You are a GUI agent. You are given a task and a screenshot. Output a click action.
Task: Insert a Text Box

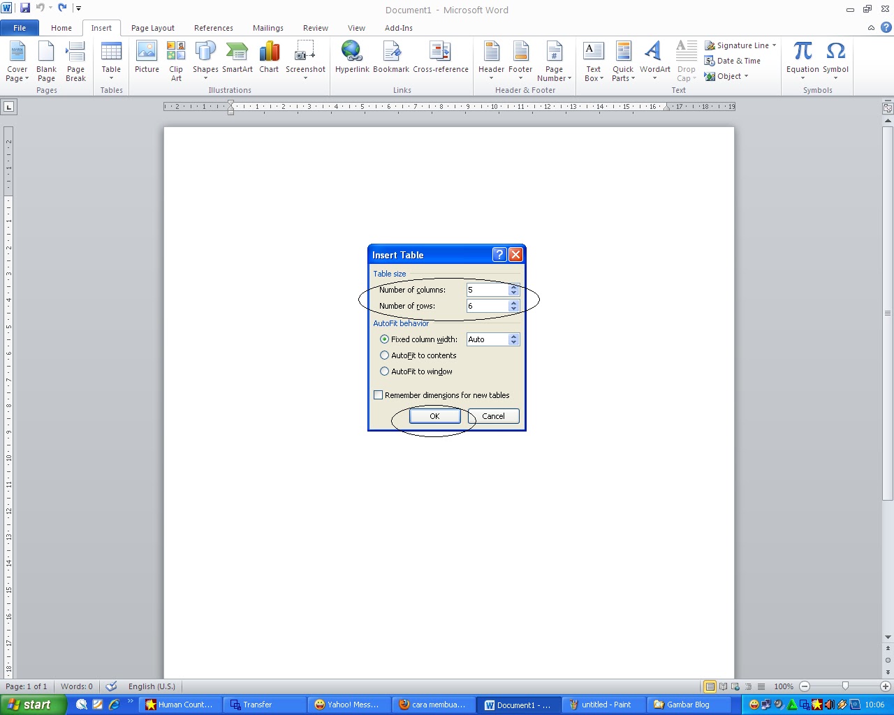coord(594,61)
